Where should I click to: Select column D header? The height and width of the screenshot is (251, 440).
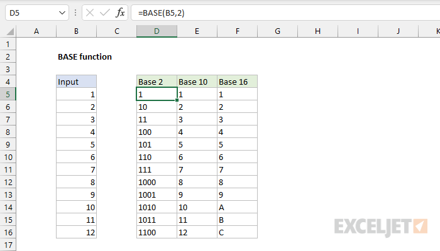[x=157, y=31]
